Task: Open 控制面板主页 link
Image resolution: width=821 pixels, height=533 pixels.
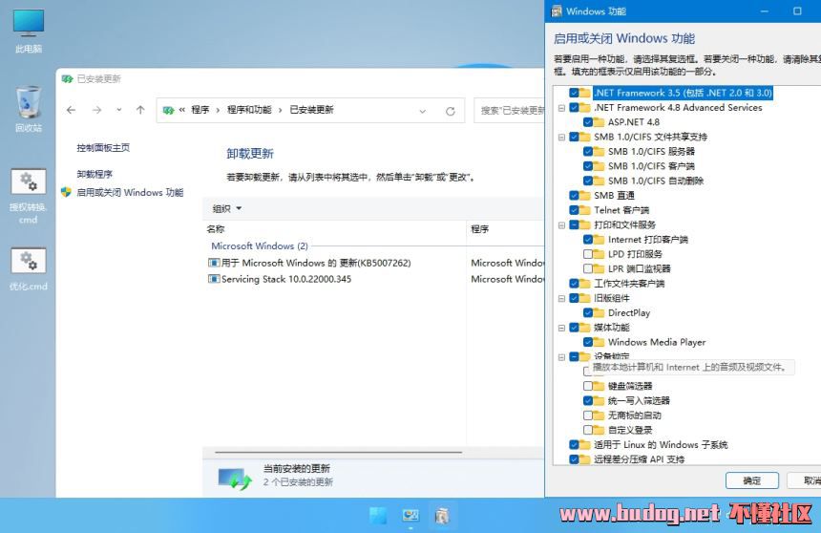Action: [x=103, y=148]
